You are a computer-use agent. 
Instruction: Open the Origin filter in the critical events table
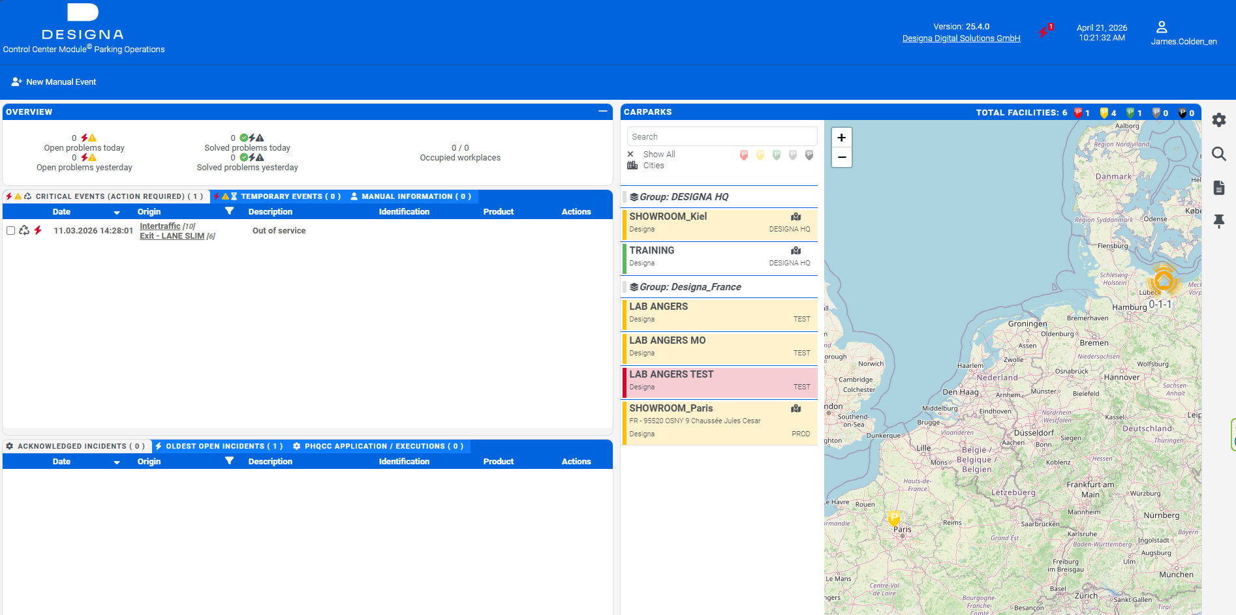(229, 211)
